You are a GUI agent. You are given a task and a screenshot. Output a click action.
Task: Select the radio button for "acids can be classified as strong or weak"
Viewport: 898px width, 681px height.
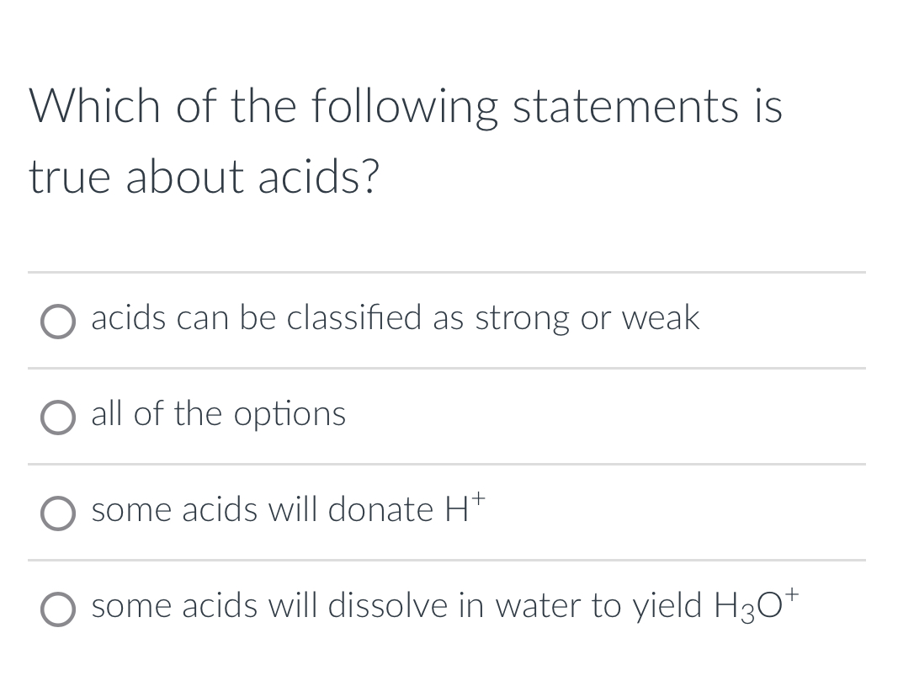[x=58, y=321]
